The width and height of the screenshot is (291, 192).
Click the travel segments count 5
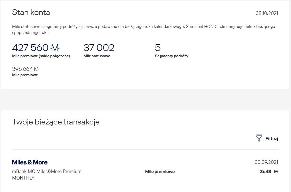pyautogui.click(x=158, y=48)
